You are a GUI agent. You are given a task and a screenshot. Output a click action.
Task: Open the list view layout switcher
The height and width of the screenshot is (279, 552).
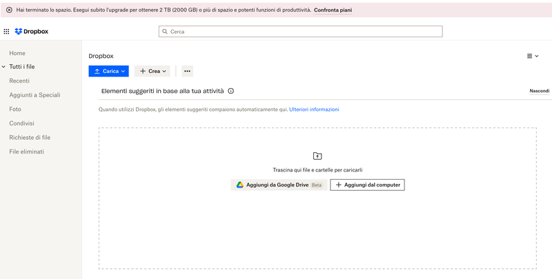click(x=533, y=56)
